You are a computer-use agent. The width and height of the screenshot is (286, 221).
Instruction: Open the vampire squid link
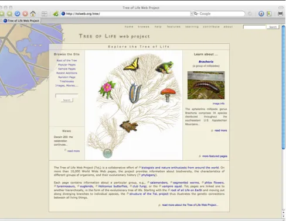(x=172, y=187)
